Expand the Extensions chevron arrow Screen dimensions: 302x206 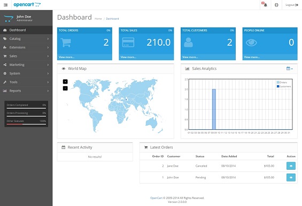click(48, 47)
